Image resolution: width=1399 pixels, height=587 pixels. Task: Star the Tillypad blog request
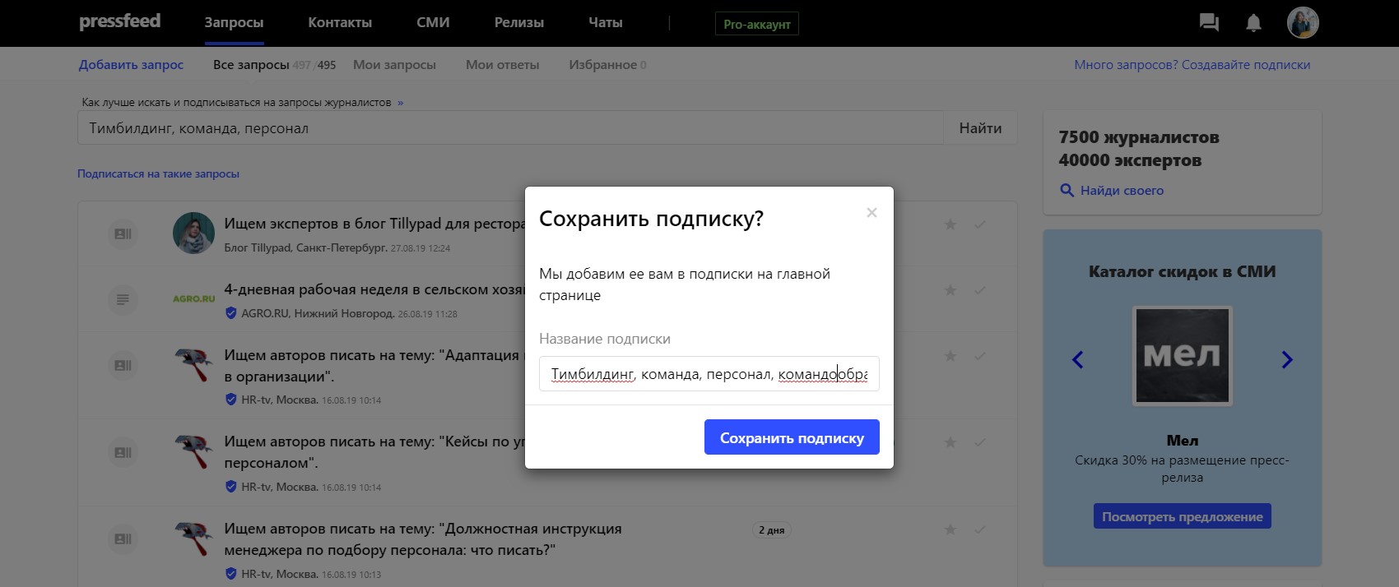950,224
